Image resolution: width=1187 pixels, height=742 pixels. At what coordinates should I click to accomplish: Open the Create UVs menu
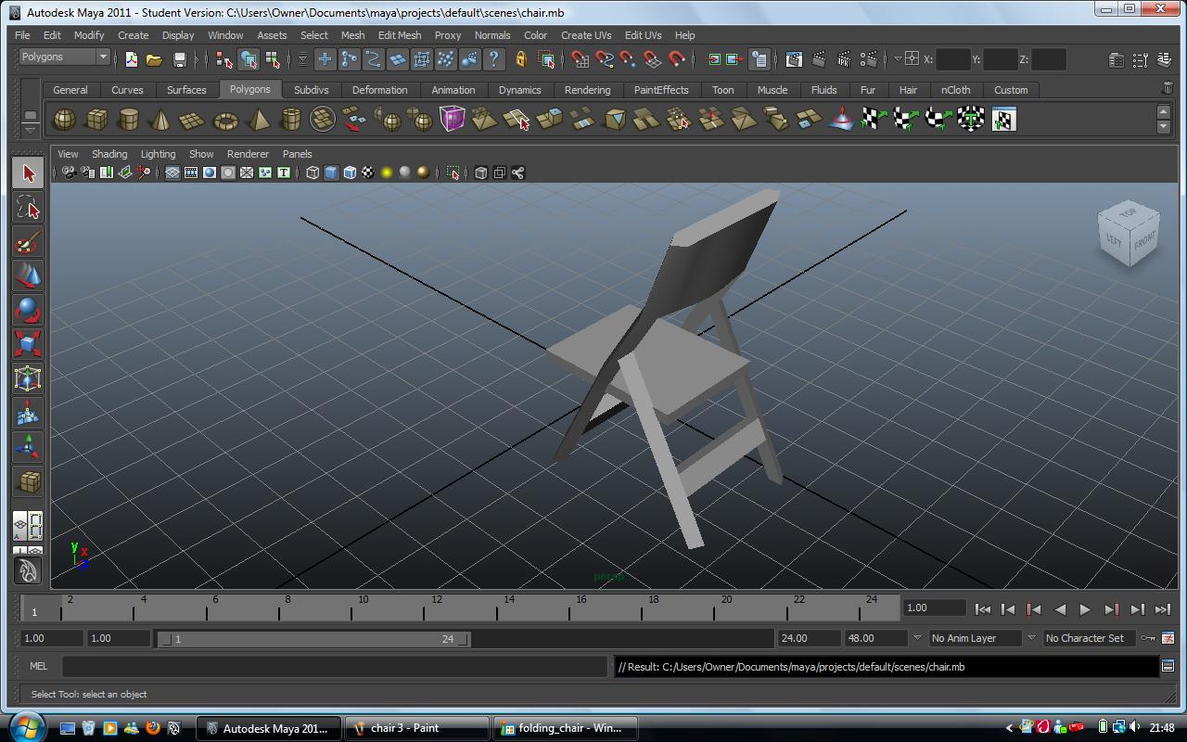tap(586, 35)
